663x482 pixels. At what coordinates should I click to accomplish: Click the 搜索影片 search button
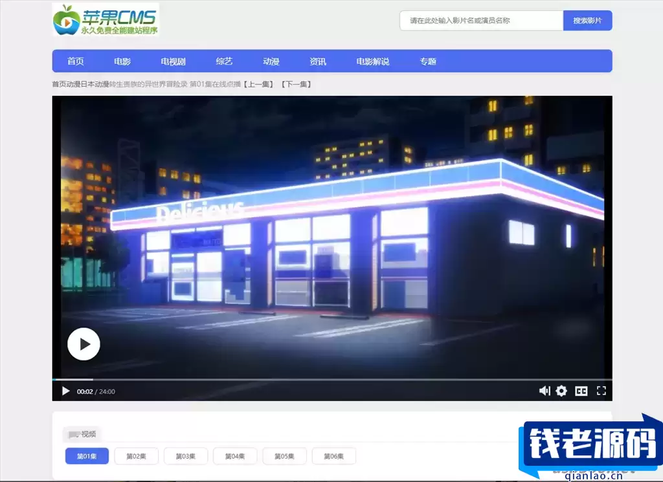tap(587, 20)
